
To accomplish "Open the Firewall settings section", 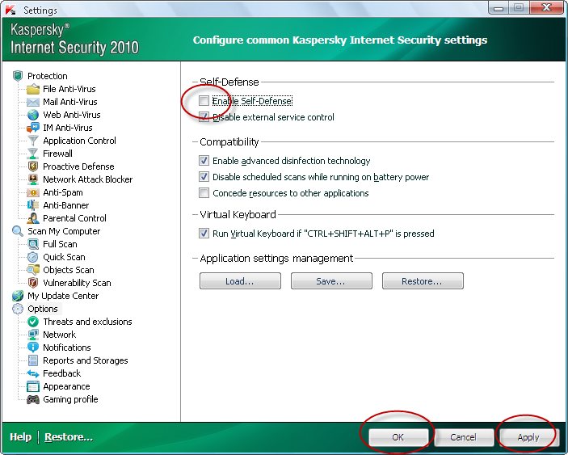I will [x=57, y=154].
